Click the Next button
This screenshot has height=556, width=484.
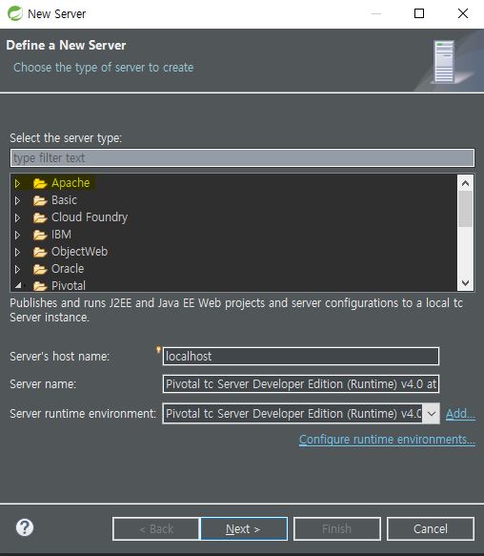[244, 528]
